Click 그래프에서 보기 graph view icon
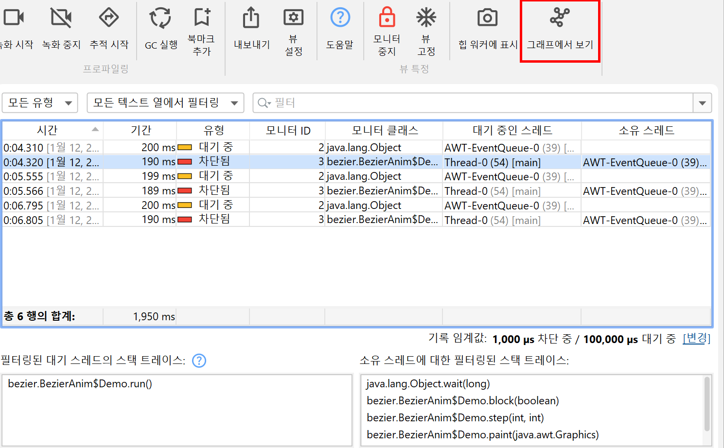This screenshot has height=448, width=724. (x=560, y=18)
